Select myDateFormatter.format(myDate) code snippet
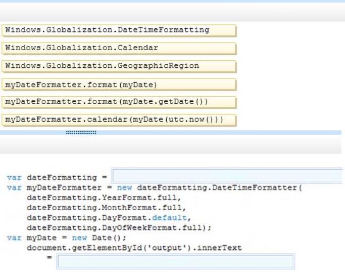The height and width of the screenshot is (272, 345). coord(119,85)
